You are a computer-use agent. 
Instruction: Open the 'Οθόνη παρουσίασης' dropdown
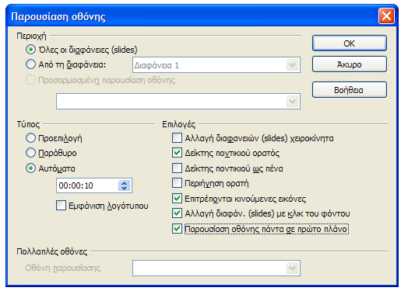pos(292,268)
